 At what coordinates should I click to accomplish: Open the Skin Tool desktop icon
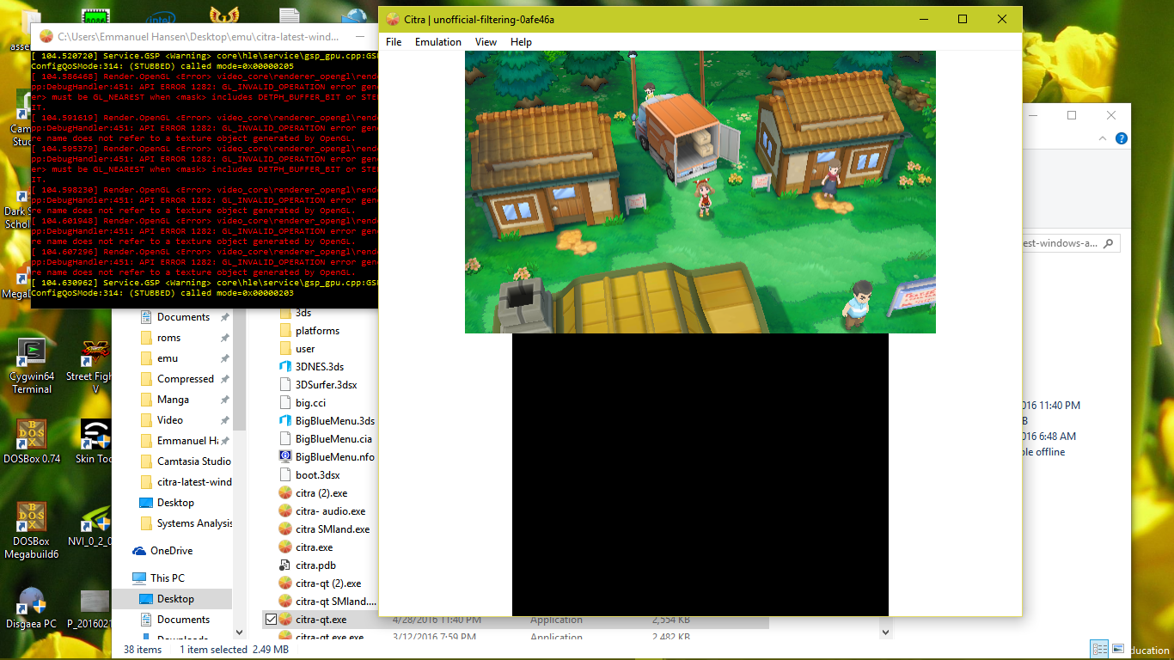pyautogui.click(x=95, y=442)
